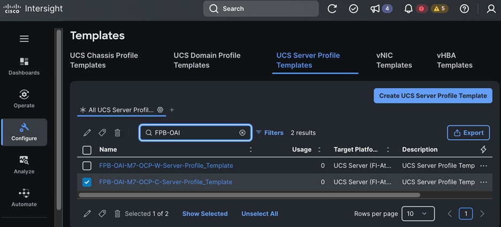Screen dimensions: 501x227
Task: Open FPB-OAI-M7-OCP-W-Server-Profile_Template link
Action: 166,165
